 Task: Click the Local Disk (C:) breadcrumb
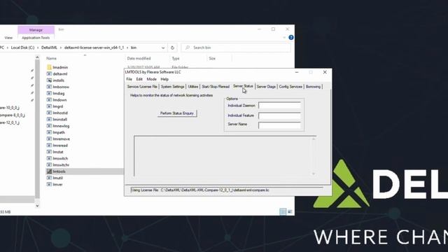[x=22, y=48]
